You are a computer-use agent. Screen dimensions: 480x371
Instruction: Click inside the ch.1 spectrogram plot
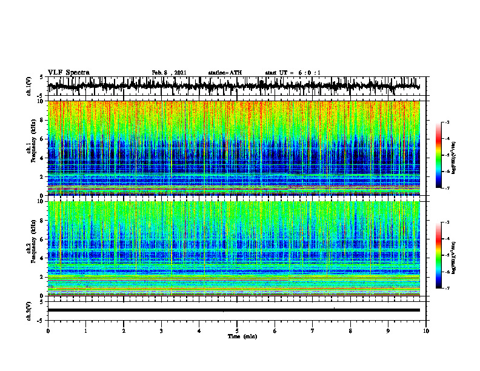coord(234,148)
